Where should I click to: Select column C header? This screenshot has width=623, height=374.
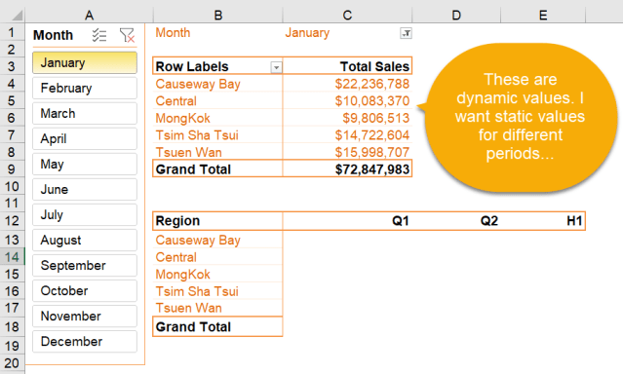click(347, 16)
